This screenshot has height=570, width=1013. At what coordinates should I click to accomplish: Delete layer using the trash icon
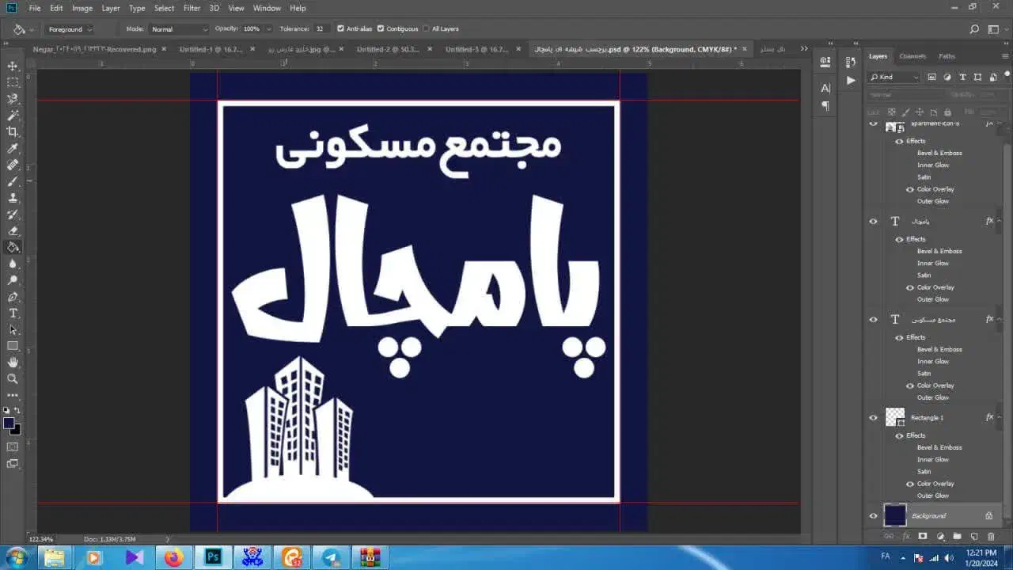991,537
